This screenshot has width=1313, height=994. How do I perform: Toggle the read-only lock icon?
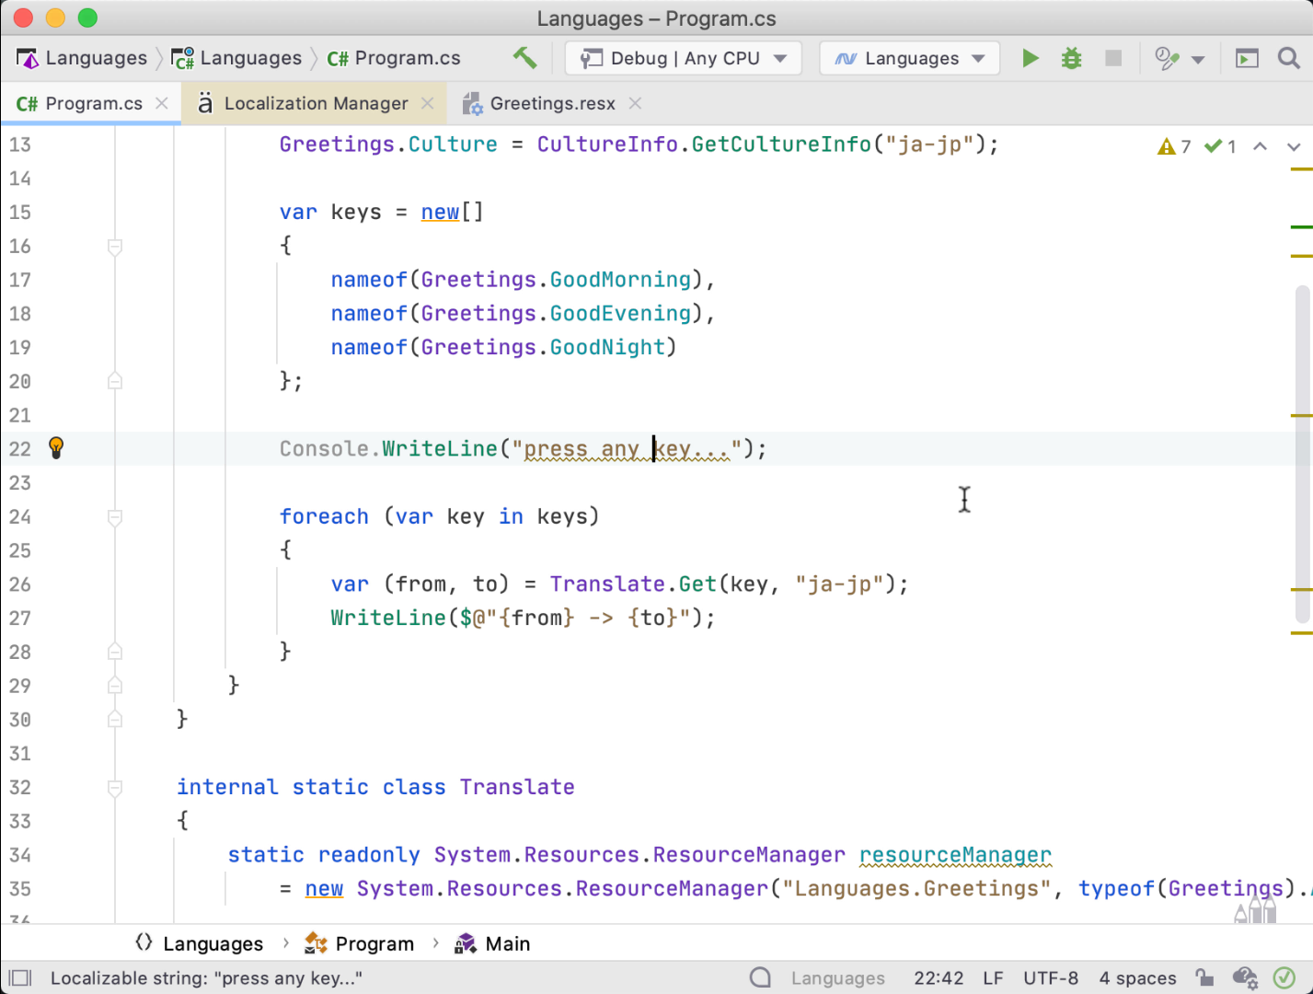1204,977
